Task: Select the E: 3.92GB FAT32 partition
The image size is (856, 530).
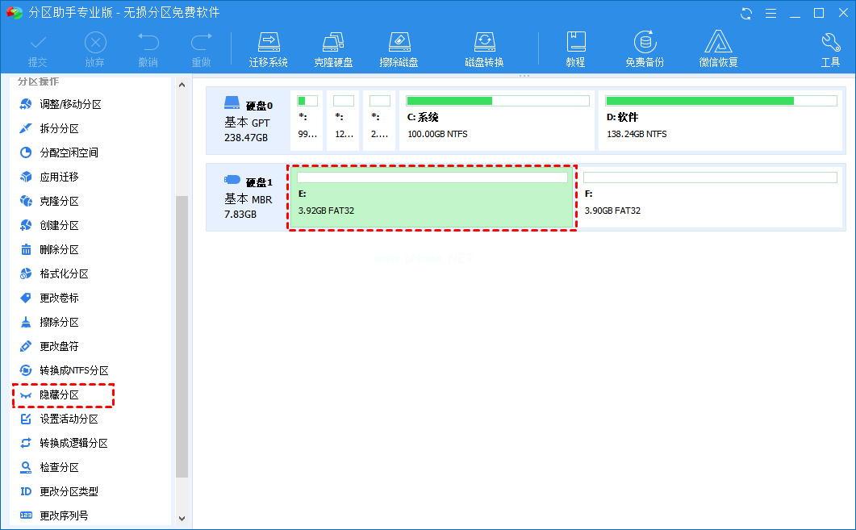Action: click(432, 198)
